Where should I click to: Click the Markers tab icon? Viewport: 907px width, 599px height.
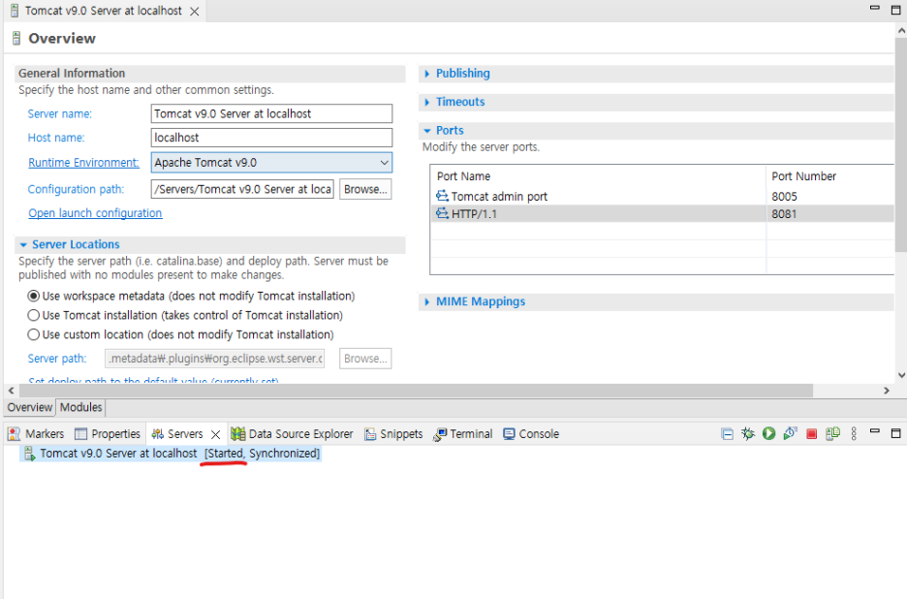(x=14, y=434)
